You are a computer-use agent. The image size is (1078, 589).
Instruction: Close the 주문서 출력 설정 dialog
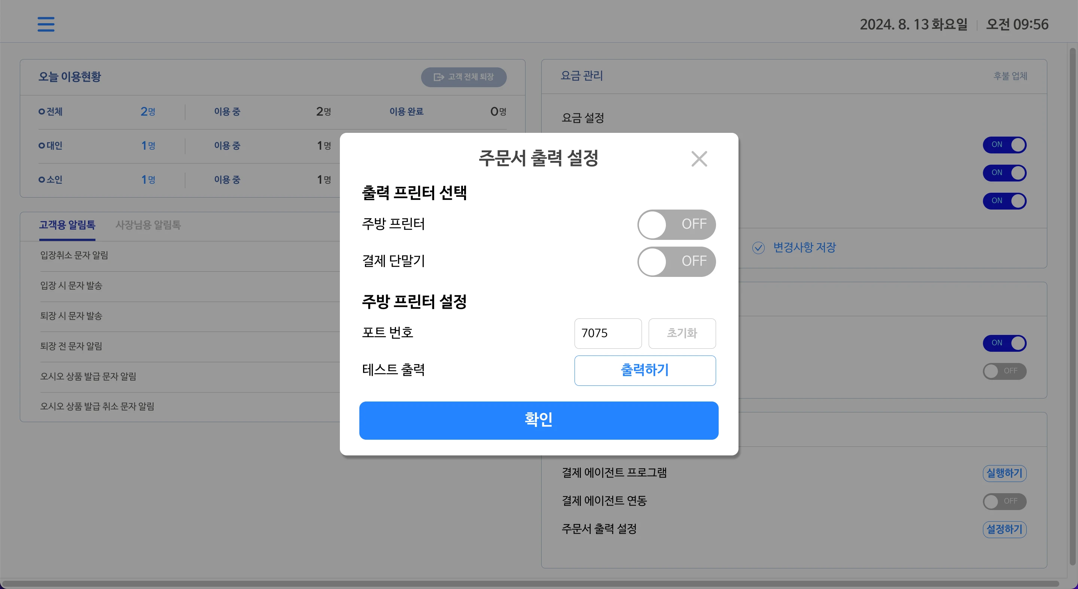pyautogui.click(x=699, y=159)
